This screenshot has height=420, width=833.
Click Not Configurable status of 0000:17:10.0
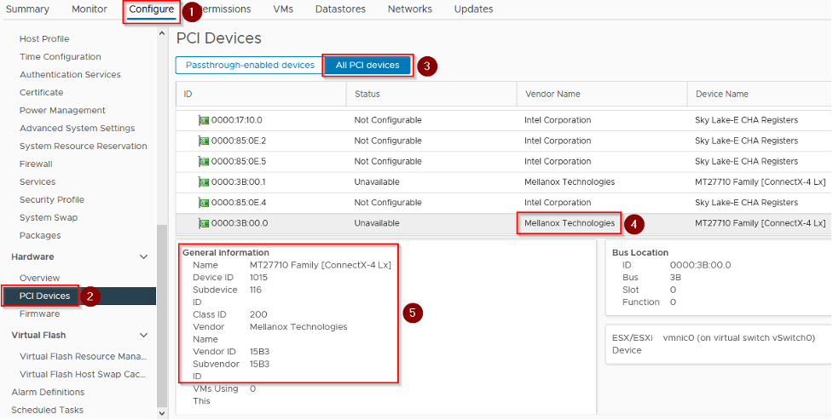click(x=388, y=120)
